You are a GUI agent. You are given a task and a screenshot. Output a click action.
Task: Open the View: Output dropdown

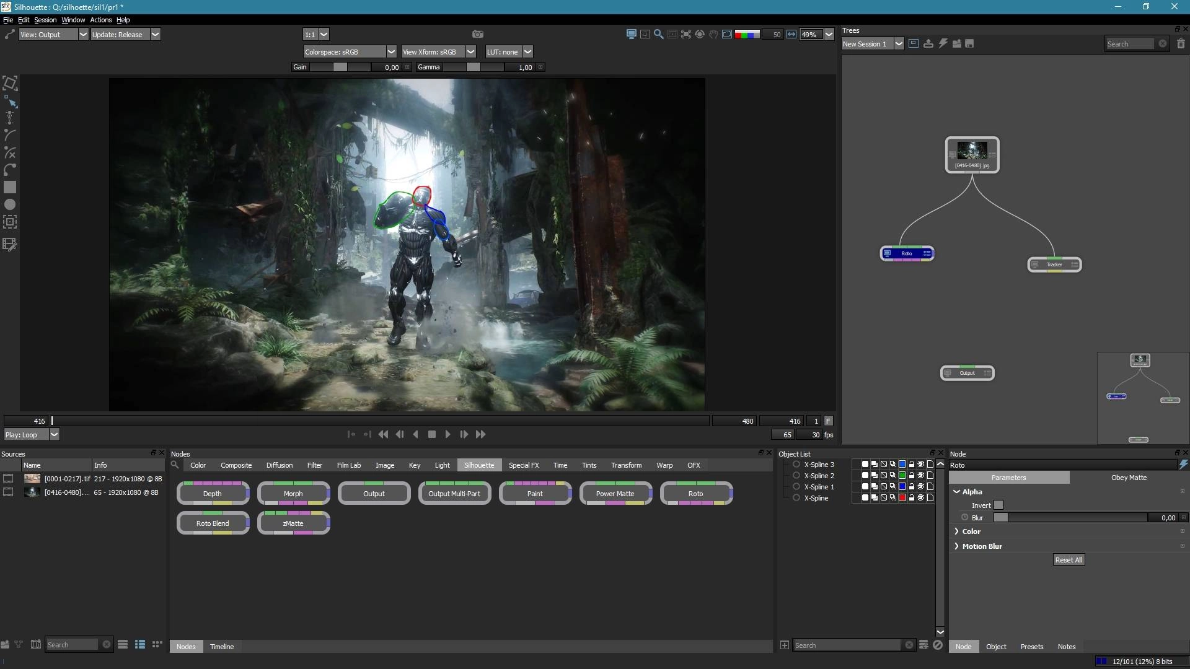click(x=53, y=35)
